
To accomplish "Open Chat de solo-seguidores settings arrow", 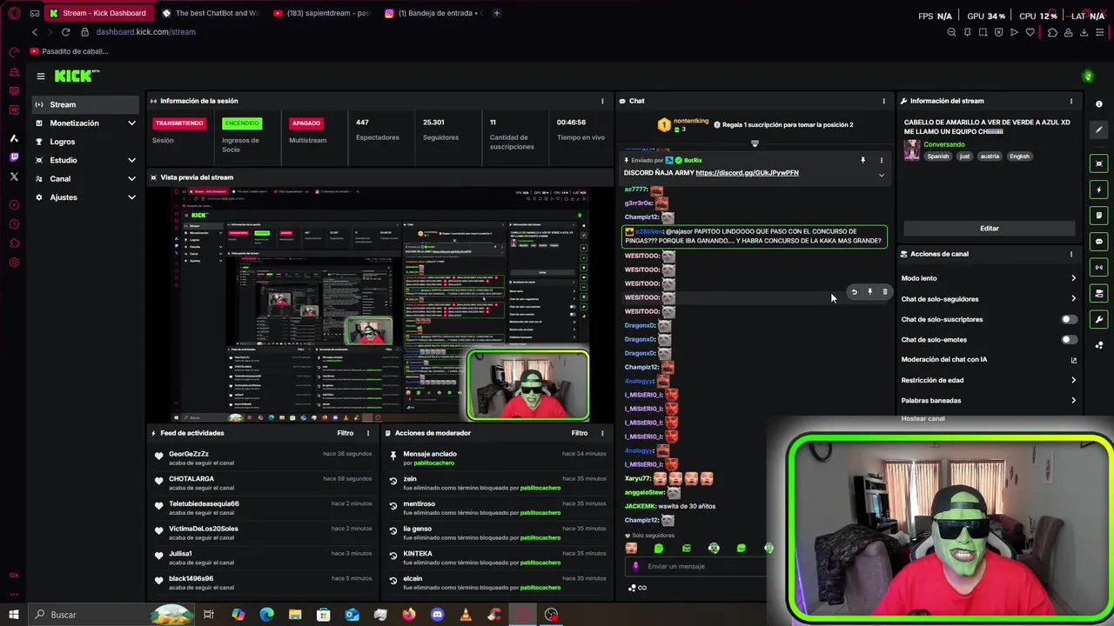I will (1073, 299).
